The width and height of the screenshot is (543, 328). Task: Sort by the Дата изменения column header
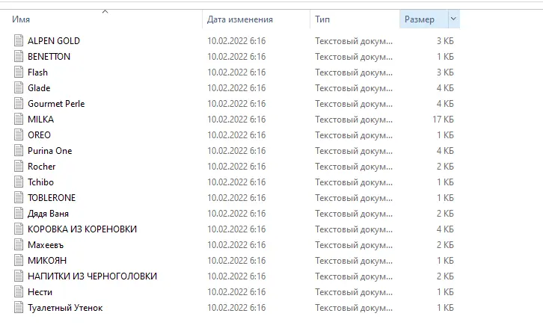(x=239, y=19)
